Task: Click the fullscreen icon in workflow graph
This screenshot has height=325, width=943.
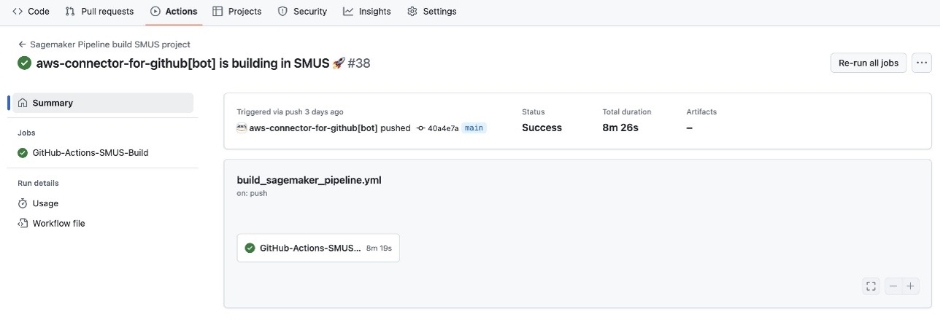Action: click(870, 286)
